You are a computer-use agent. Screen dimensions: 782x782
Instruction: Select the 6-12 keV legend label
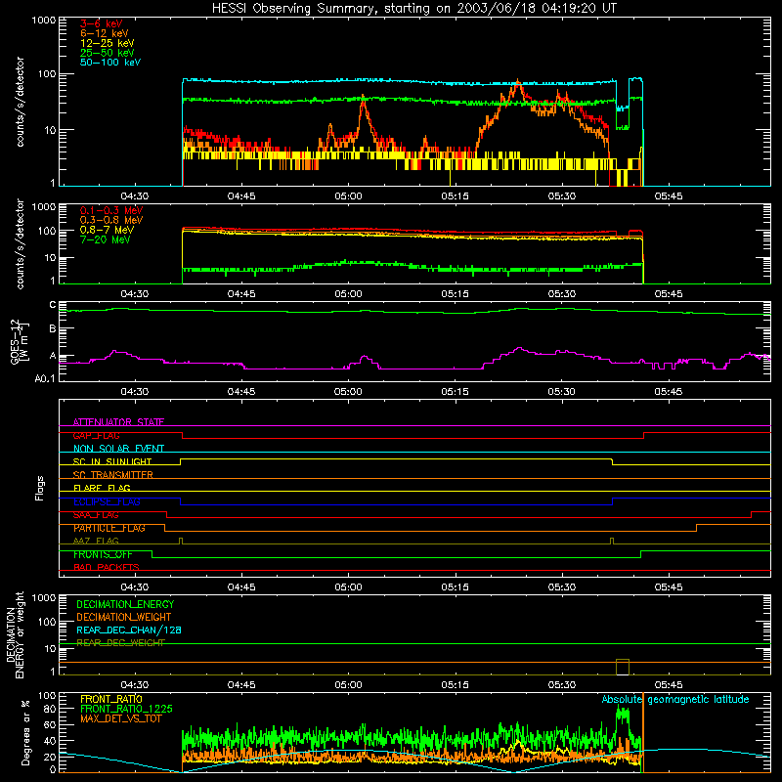(105, 33)
